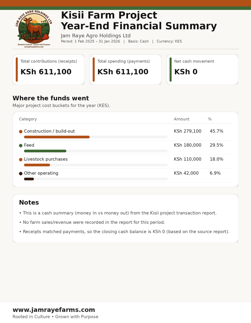The height and width of the screenshot is (323, 251).
Task: Click the KSh 279,100 construction amount
Action: pos(188,131)
